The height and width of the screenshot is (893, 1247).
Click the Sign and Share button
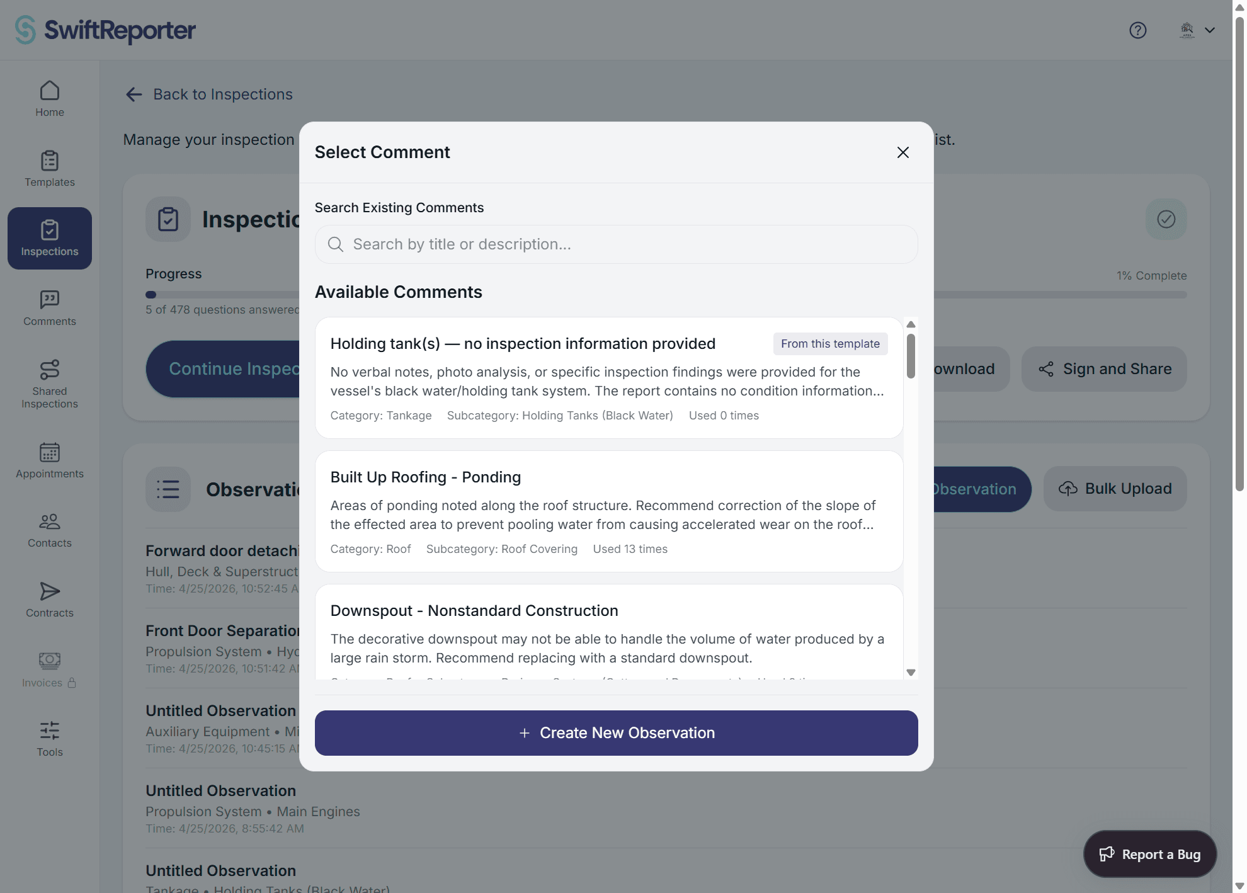pos(1105,369)
